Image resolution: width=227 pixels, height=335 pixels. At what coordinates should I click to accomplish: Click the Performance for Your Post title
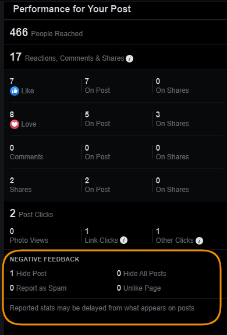pos(72,9)
